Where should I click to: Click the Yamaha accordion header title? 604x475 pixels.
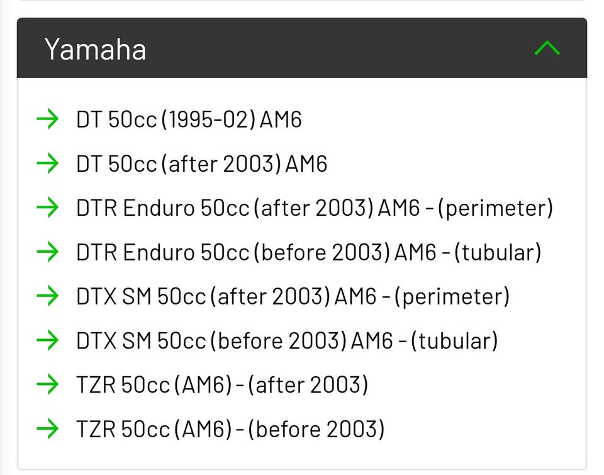click(x=95, y=49)
